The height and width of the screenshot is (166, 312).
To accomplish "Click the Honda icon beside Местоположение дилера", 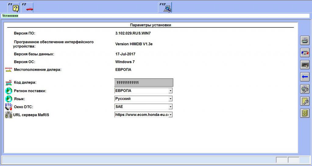I will (9, 70).
